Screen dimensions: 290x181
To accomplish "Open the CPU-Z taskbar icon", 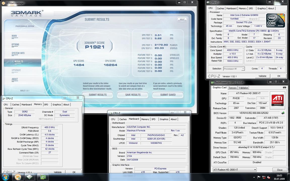I will click(30, 177).
